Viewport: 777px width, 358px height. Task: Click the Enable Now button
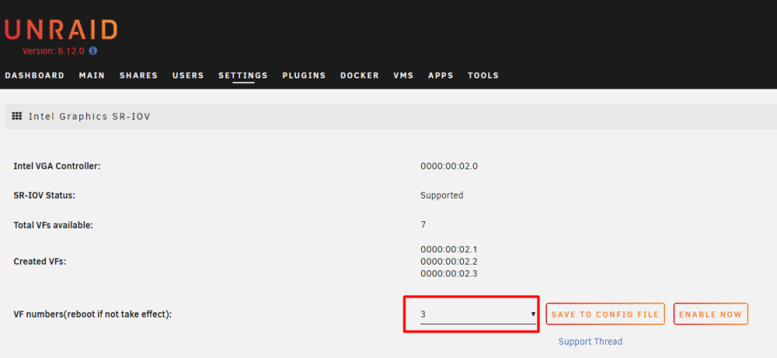tap(711, 315)
